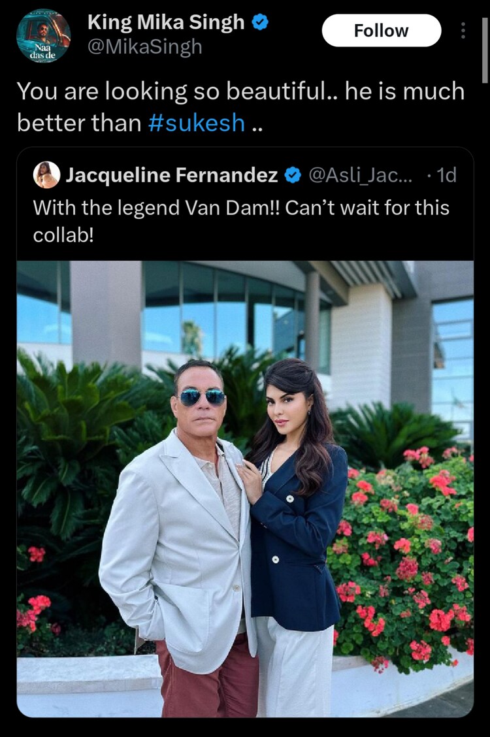Viewport: 490px width, 737px height.
Task: Open the quoted tweet text about Van Dam
Action: (x=241, y=221)
